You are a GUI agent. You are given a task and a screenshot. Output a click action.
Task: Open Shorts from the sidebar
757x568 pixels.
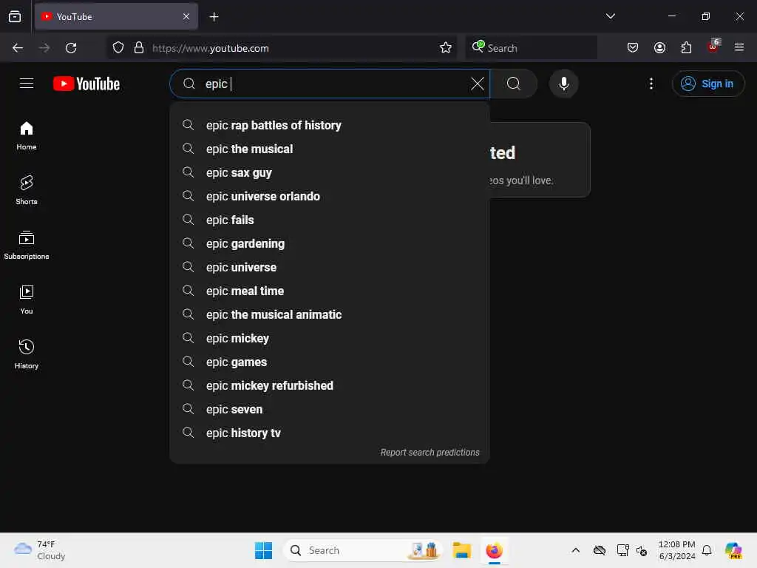click(x=27, y=190)
